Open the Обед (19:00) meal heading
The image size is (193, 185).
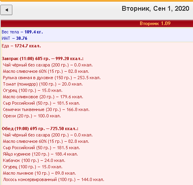tap(40, 129)
